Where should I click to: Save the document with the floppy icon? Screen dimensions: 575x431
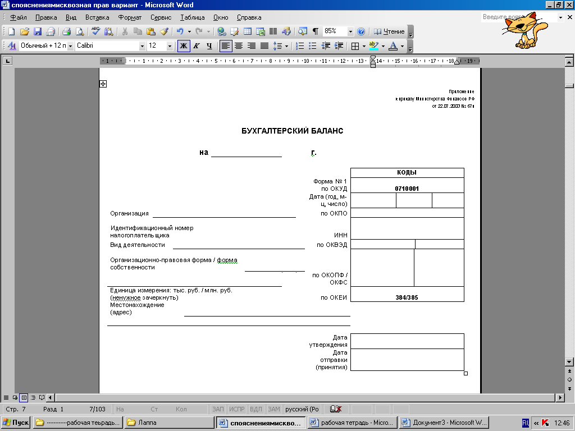38,32
